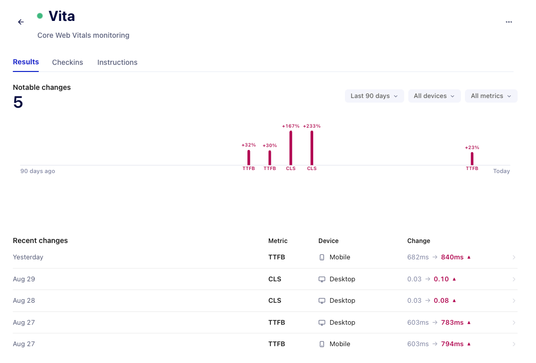The width and height of the screenshot is (536, 363).
Task: Click the Metric column header
Action: (x=277, y=241)
